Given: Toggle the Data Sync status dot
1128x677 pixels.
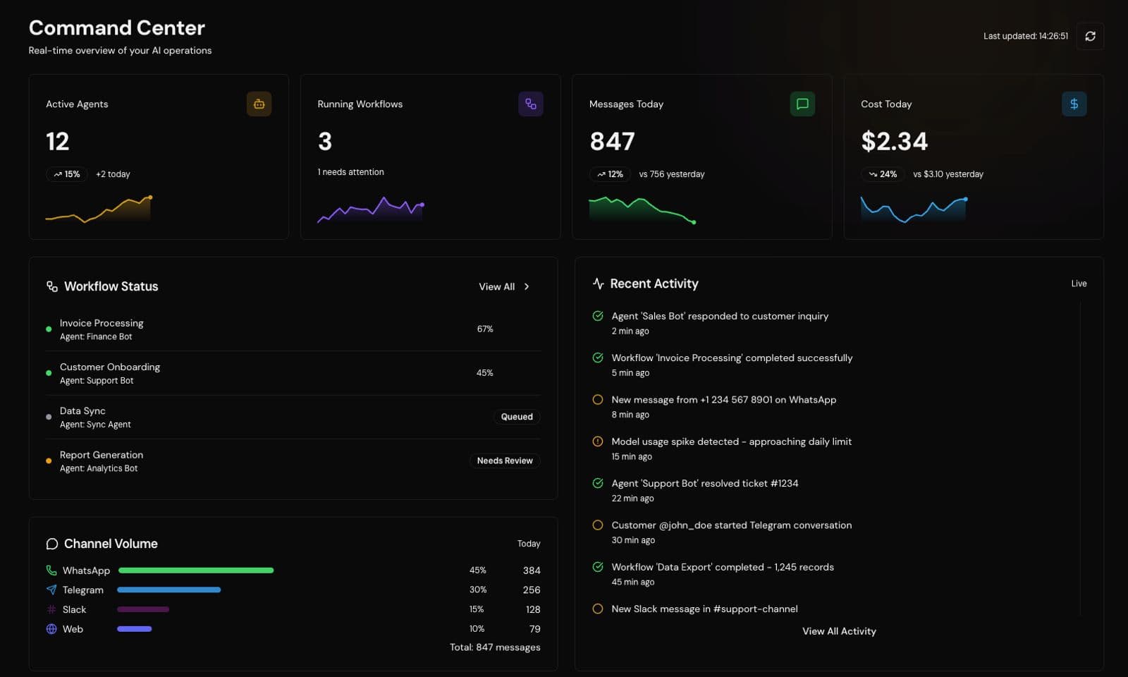Looking at the screenshot, I should 48,417.
